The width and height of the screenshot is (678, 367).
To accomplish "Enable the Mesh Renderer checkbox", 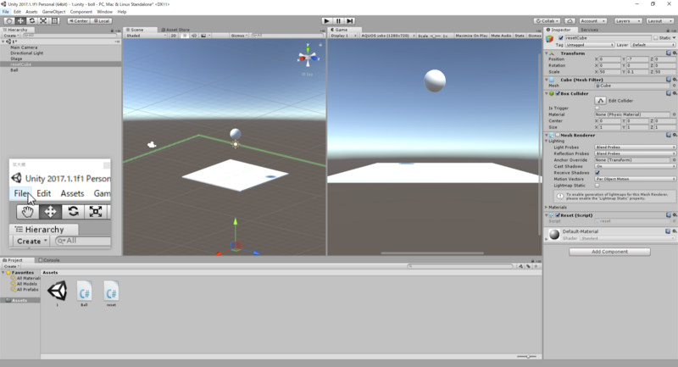I will point(558,135).
